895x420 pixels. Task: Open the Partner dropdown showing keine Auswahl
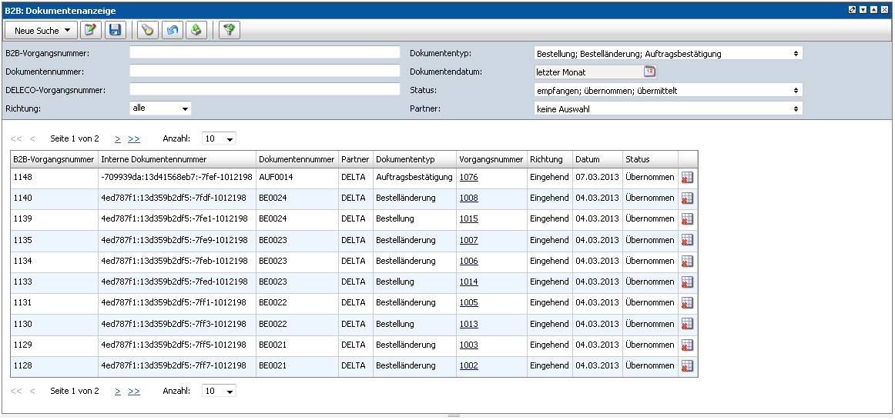668,108
